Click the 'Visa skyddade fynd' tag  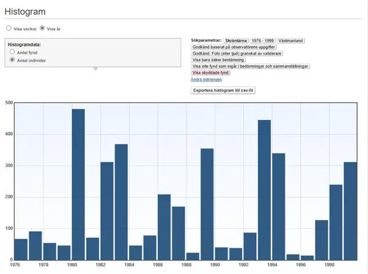[x=212, y=73]
